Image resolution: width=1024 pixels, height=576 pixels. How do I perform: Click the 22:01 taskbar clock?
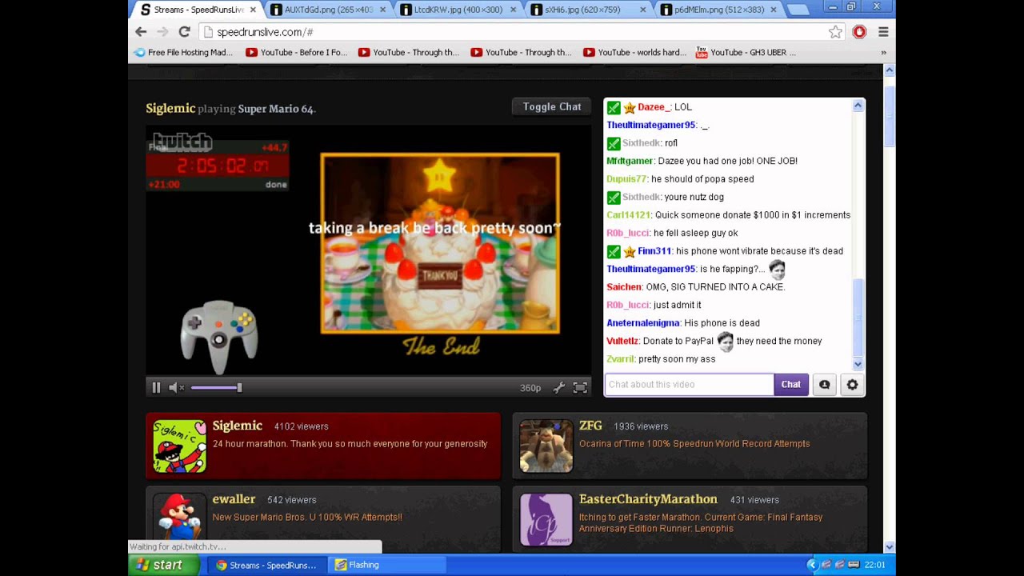click(874, 565)
